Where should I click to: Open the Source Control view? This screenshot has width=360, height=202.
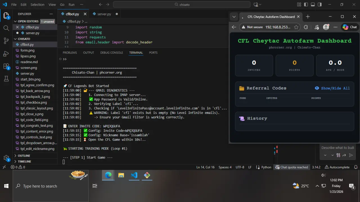6,41
